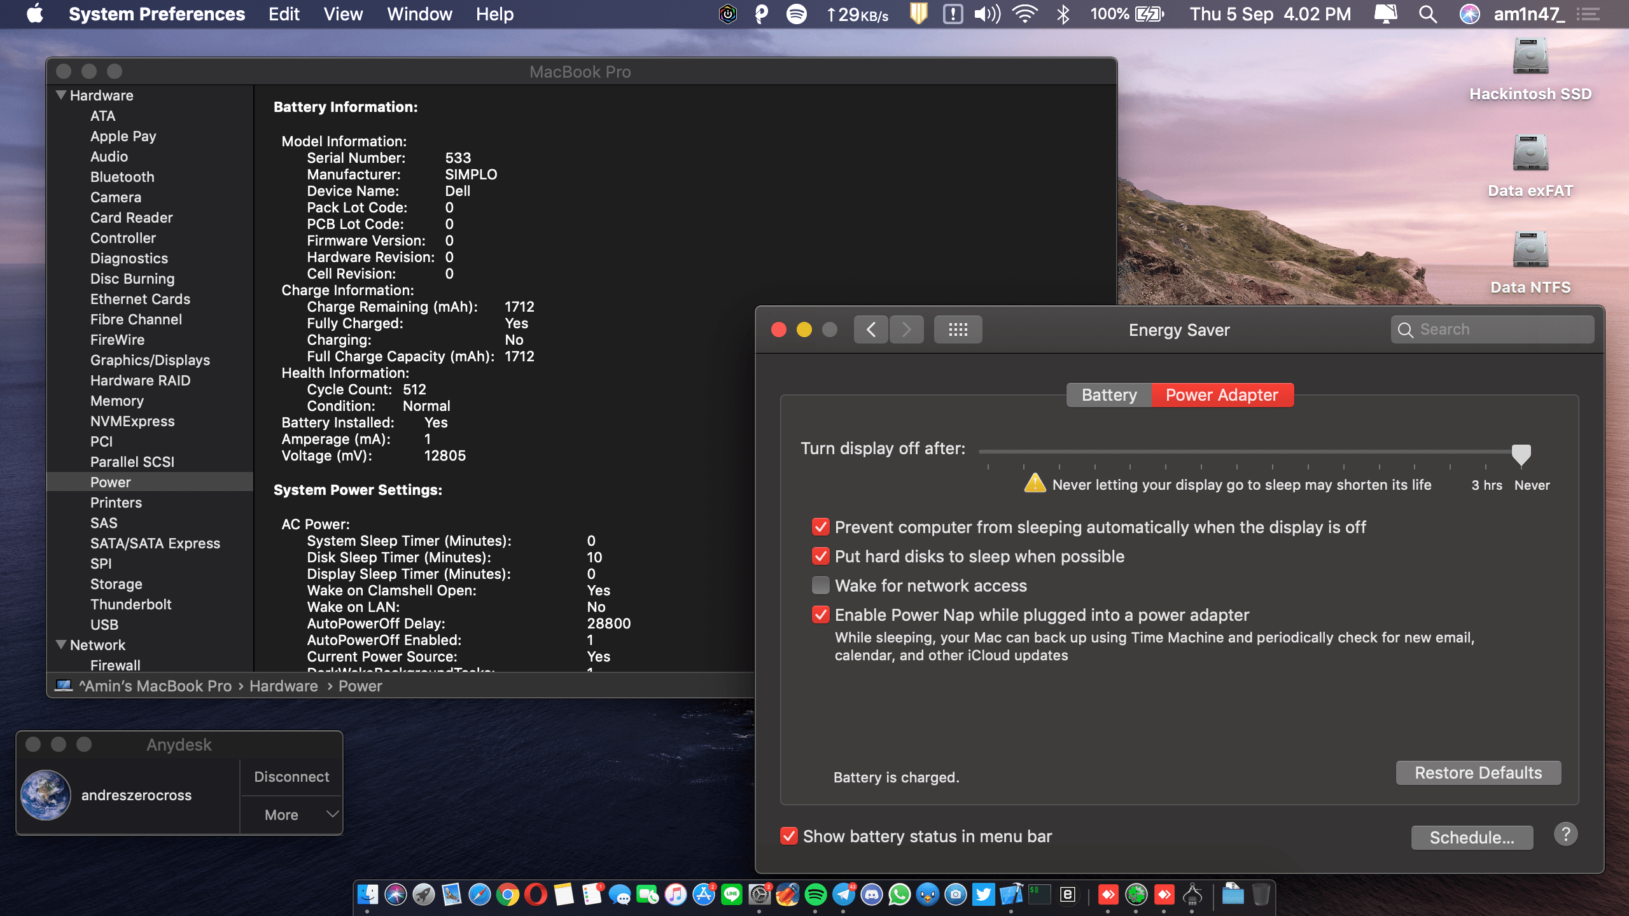Open Spotlight search in menu bar

pos(1428,14)
